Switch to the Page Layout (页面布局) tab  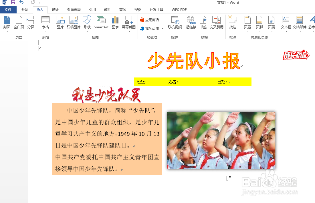coord(74,10)
